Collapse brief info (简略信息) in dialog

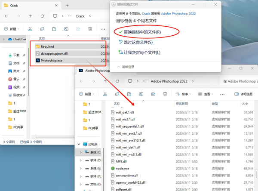tap(126, 67)
